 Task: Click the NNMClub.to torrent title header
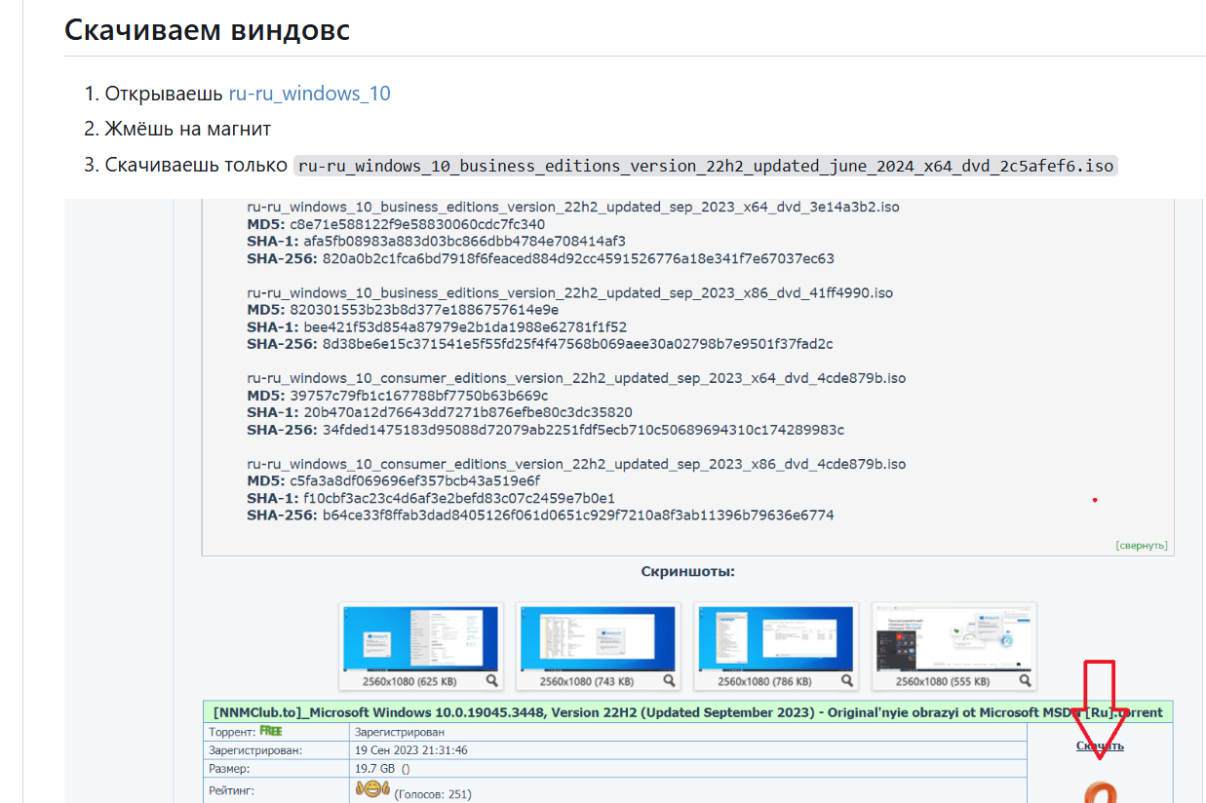tap(688, 712)
